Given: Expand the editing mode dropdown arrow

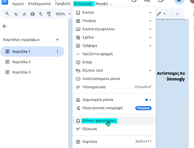Looking at the screenshot, I should pyautogui.click(x=165, y=14).
